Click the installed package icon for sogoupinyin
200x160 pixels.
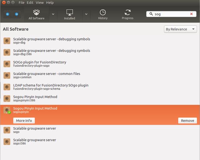pyautogui.click(x=7, y=110)
